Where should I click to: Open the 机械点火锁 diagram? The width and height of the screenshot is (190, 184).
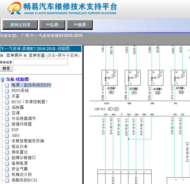pyautogui.click(x=22, y=174)
